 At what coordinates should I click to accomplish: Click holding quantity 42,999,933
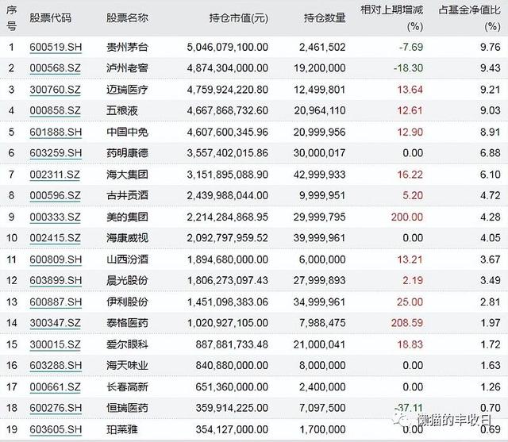tap(319, 175)
